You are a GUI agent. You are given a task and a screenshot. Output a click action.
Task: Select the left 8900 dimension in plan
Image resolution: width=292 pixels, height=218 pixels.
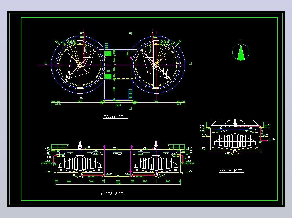[x=80, y=101]
